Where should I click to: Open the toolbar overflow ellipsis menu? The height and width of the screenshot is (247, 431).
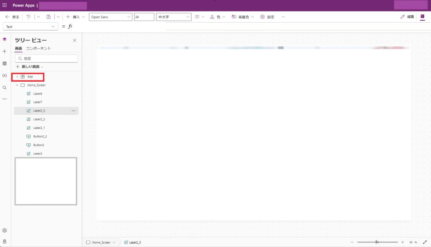click(x=283, y=17)
